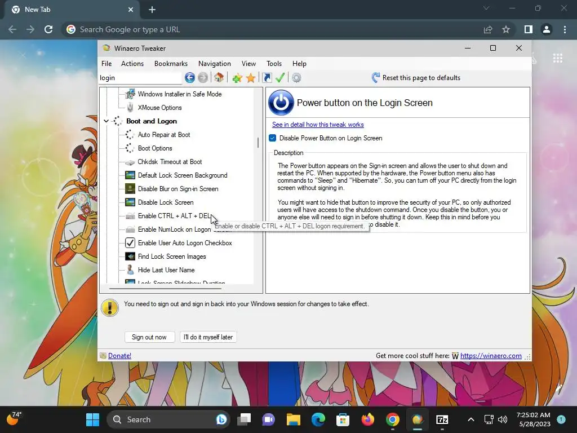Open the Navigation menu
This screenshot has height=433, width=577.
(215, 64)
